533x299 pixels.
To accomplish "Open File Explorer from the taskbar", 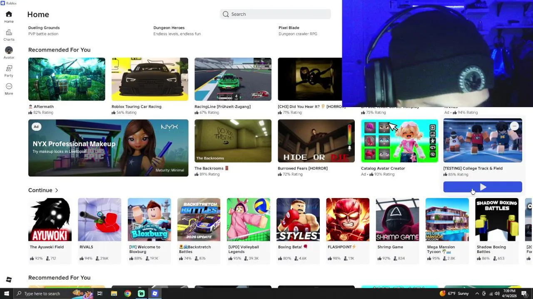I will [114, 294].
